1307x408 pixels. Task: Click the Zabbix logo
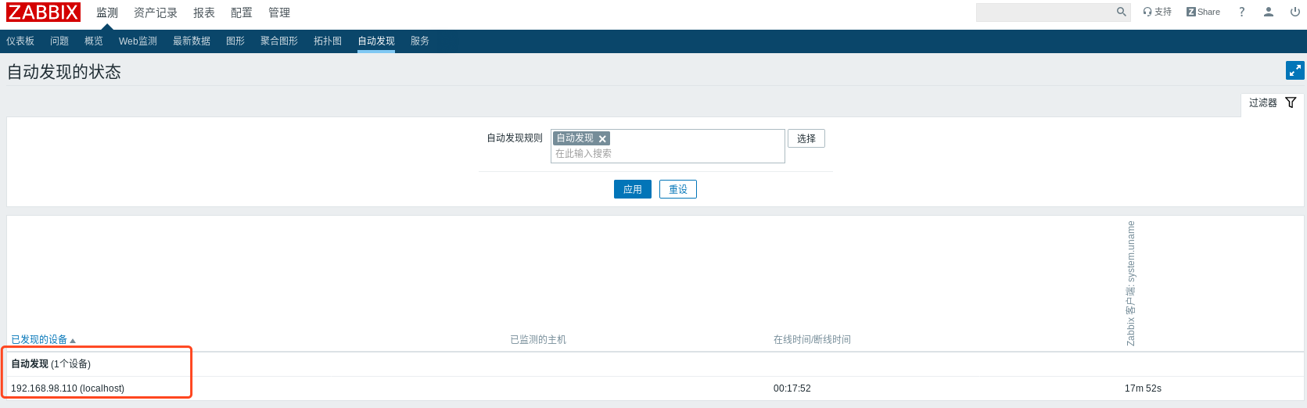[x=43, y=13]
